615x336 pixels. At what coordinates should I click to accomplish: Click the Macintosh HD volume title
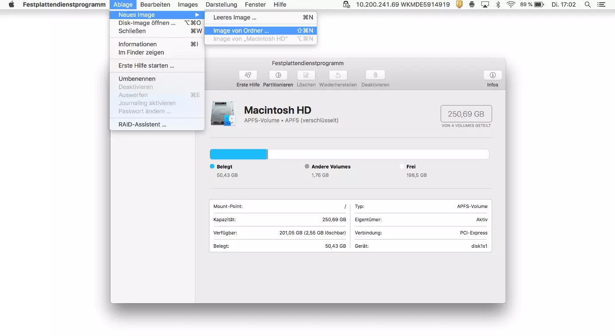pos(278,110)
